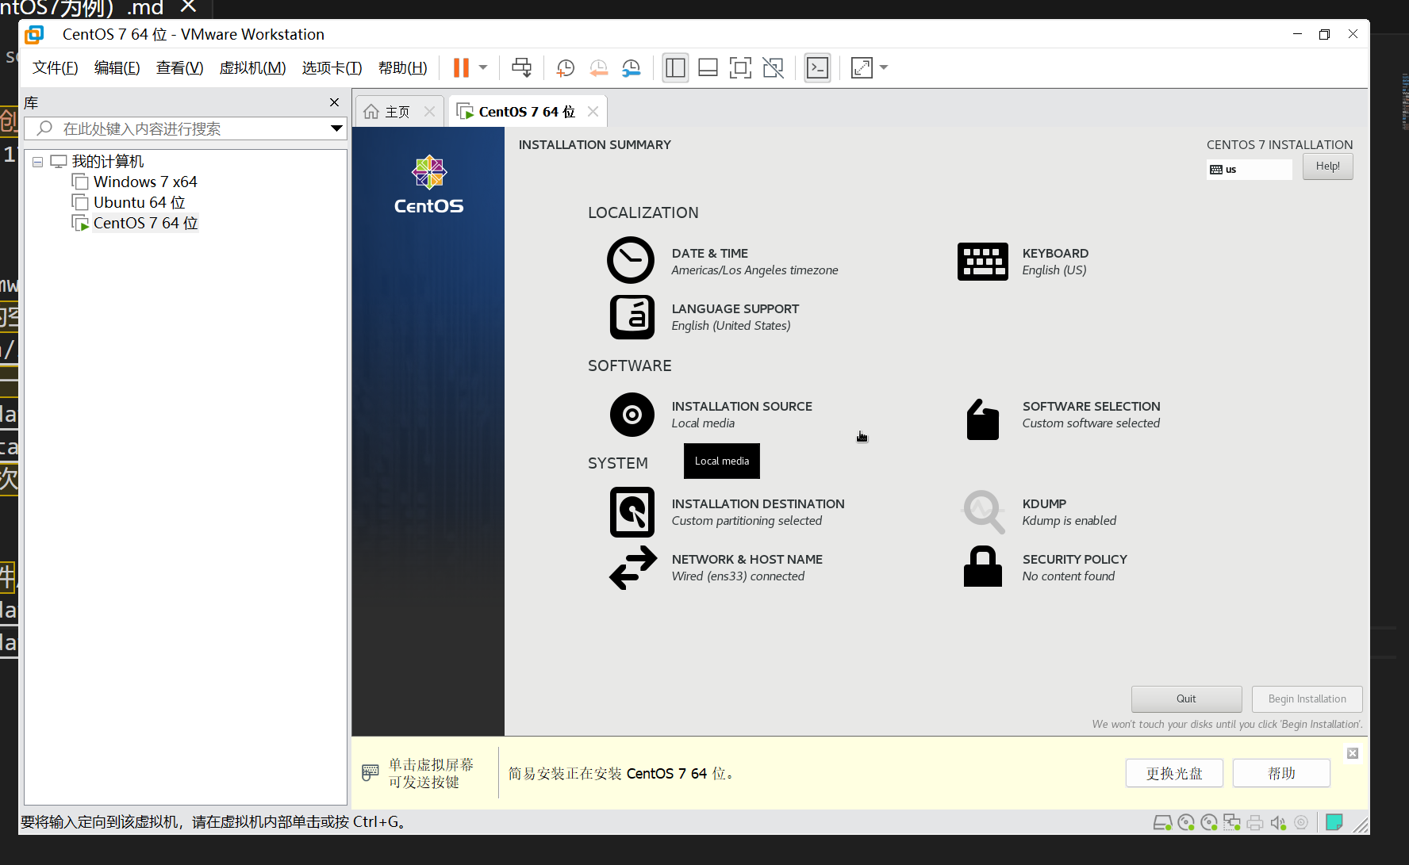Open the console view icon
The height and width of the screenshot is (865, 1409).
click(x=817, y=68)
